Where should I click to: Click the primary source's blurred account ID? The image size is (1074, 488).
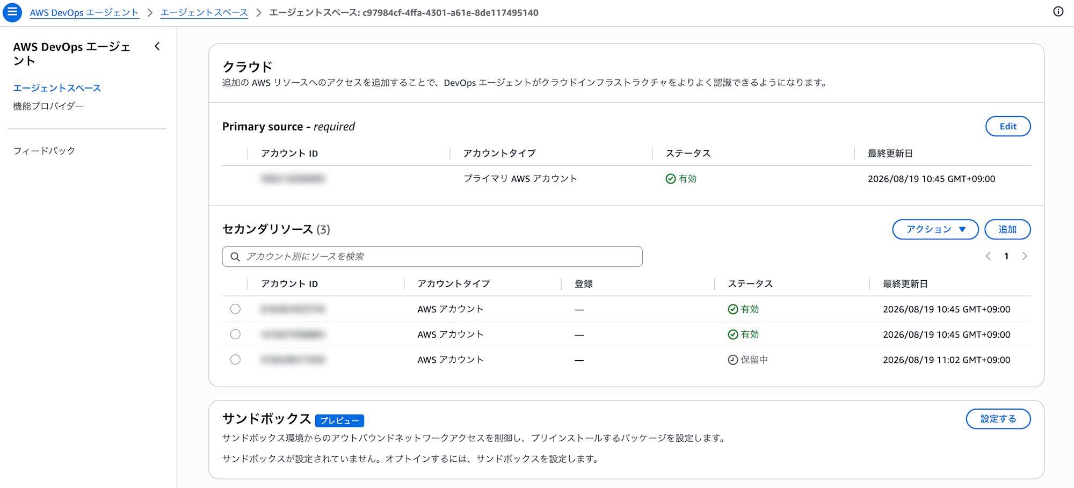coord(293,179)
